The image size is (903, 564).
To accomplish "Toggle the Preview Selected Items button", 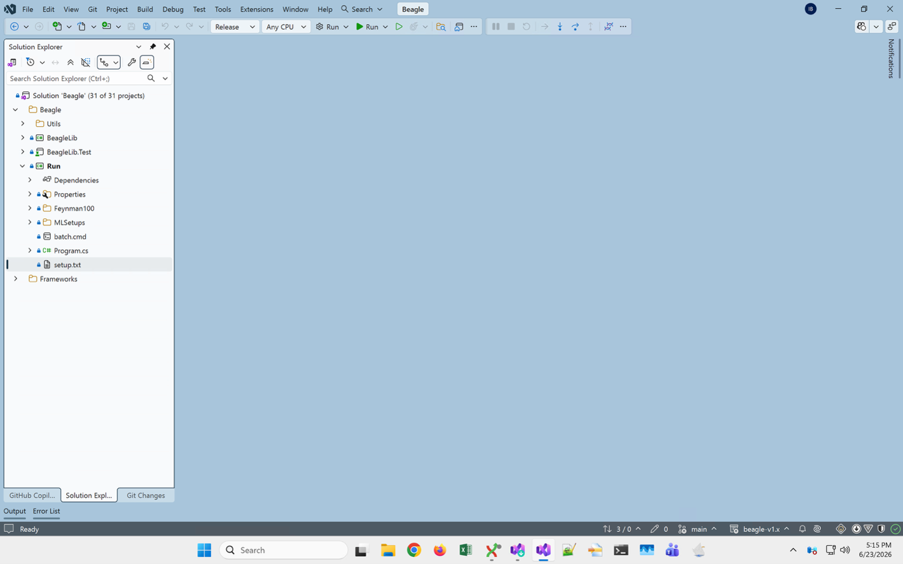I will coord(147,62).
